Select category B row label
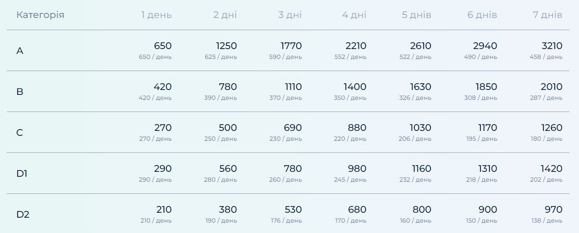The height and width of the screenshot is (233, 579). pos(20,92)
